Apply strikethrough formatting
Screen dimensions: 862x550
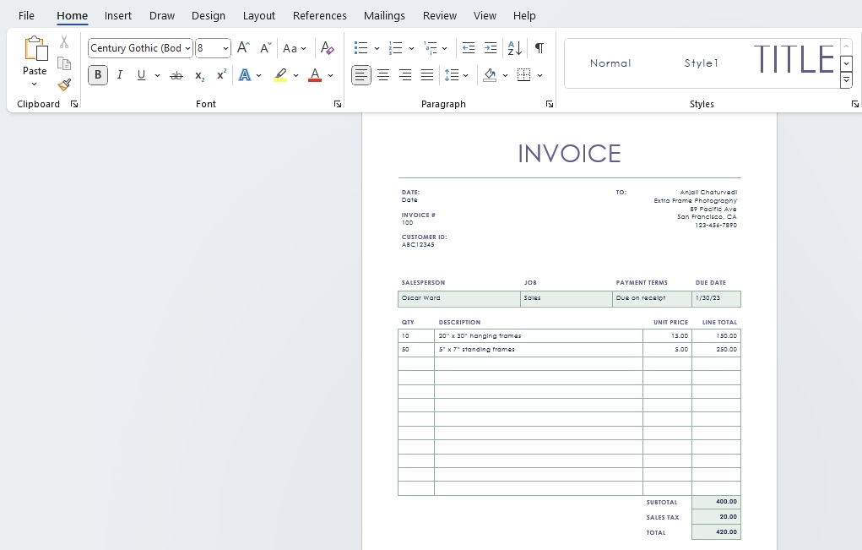point(176,75)
